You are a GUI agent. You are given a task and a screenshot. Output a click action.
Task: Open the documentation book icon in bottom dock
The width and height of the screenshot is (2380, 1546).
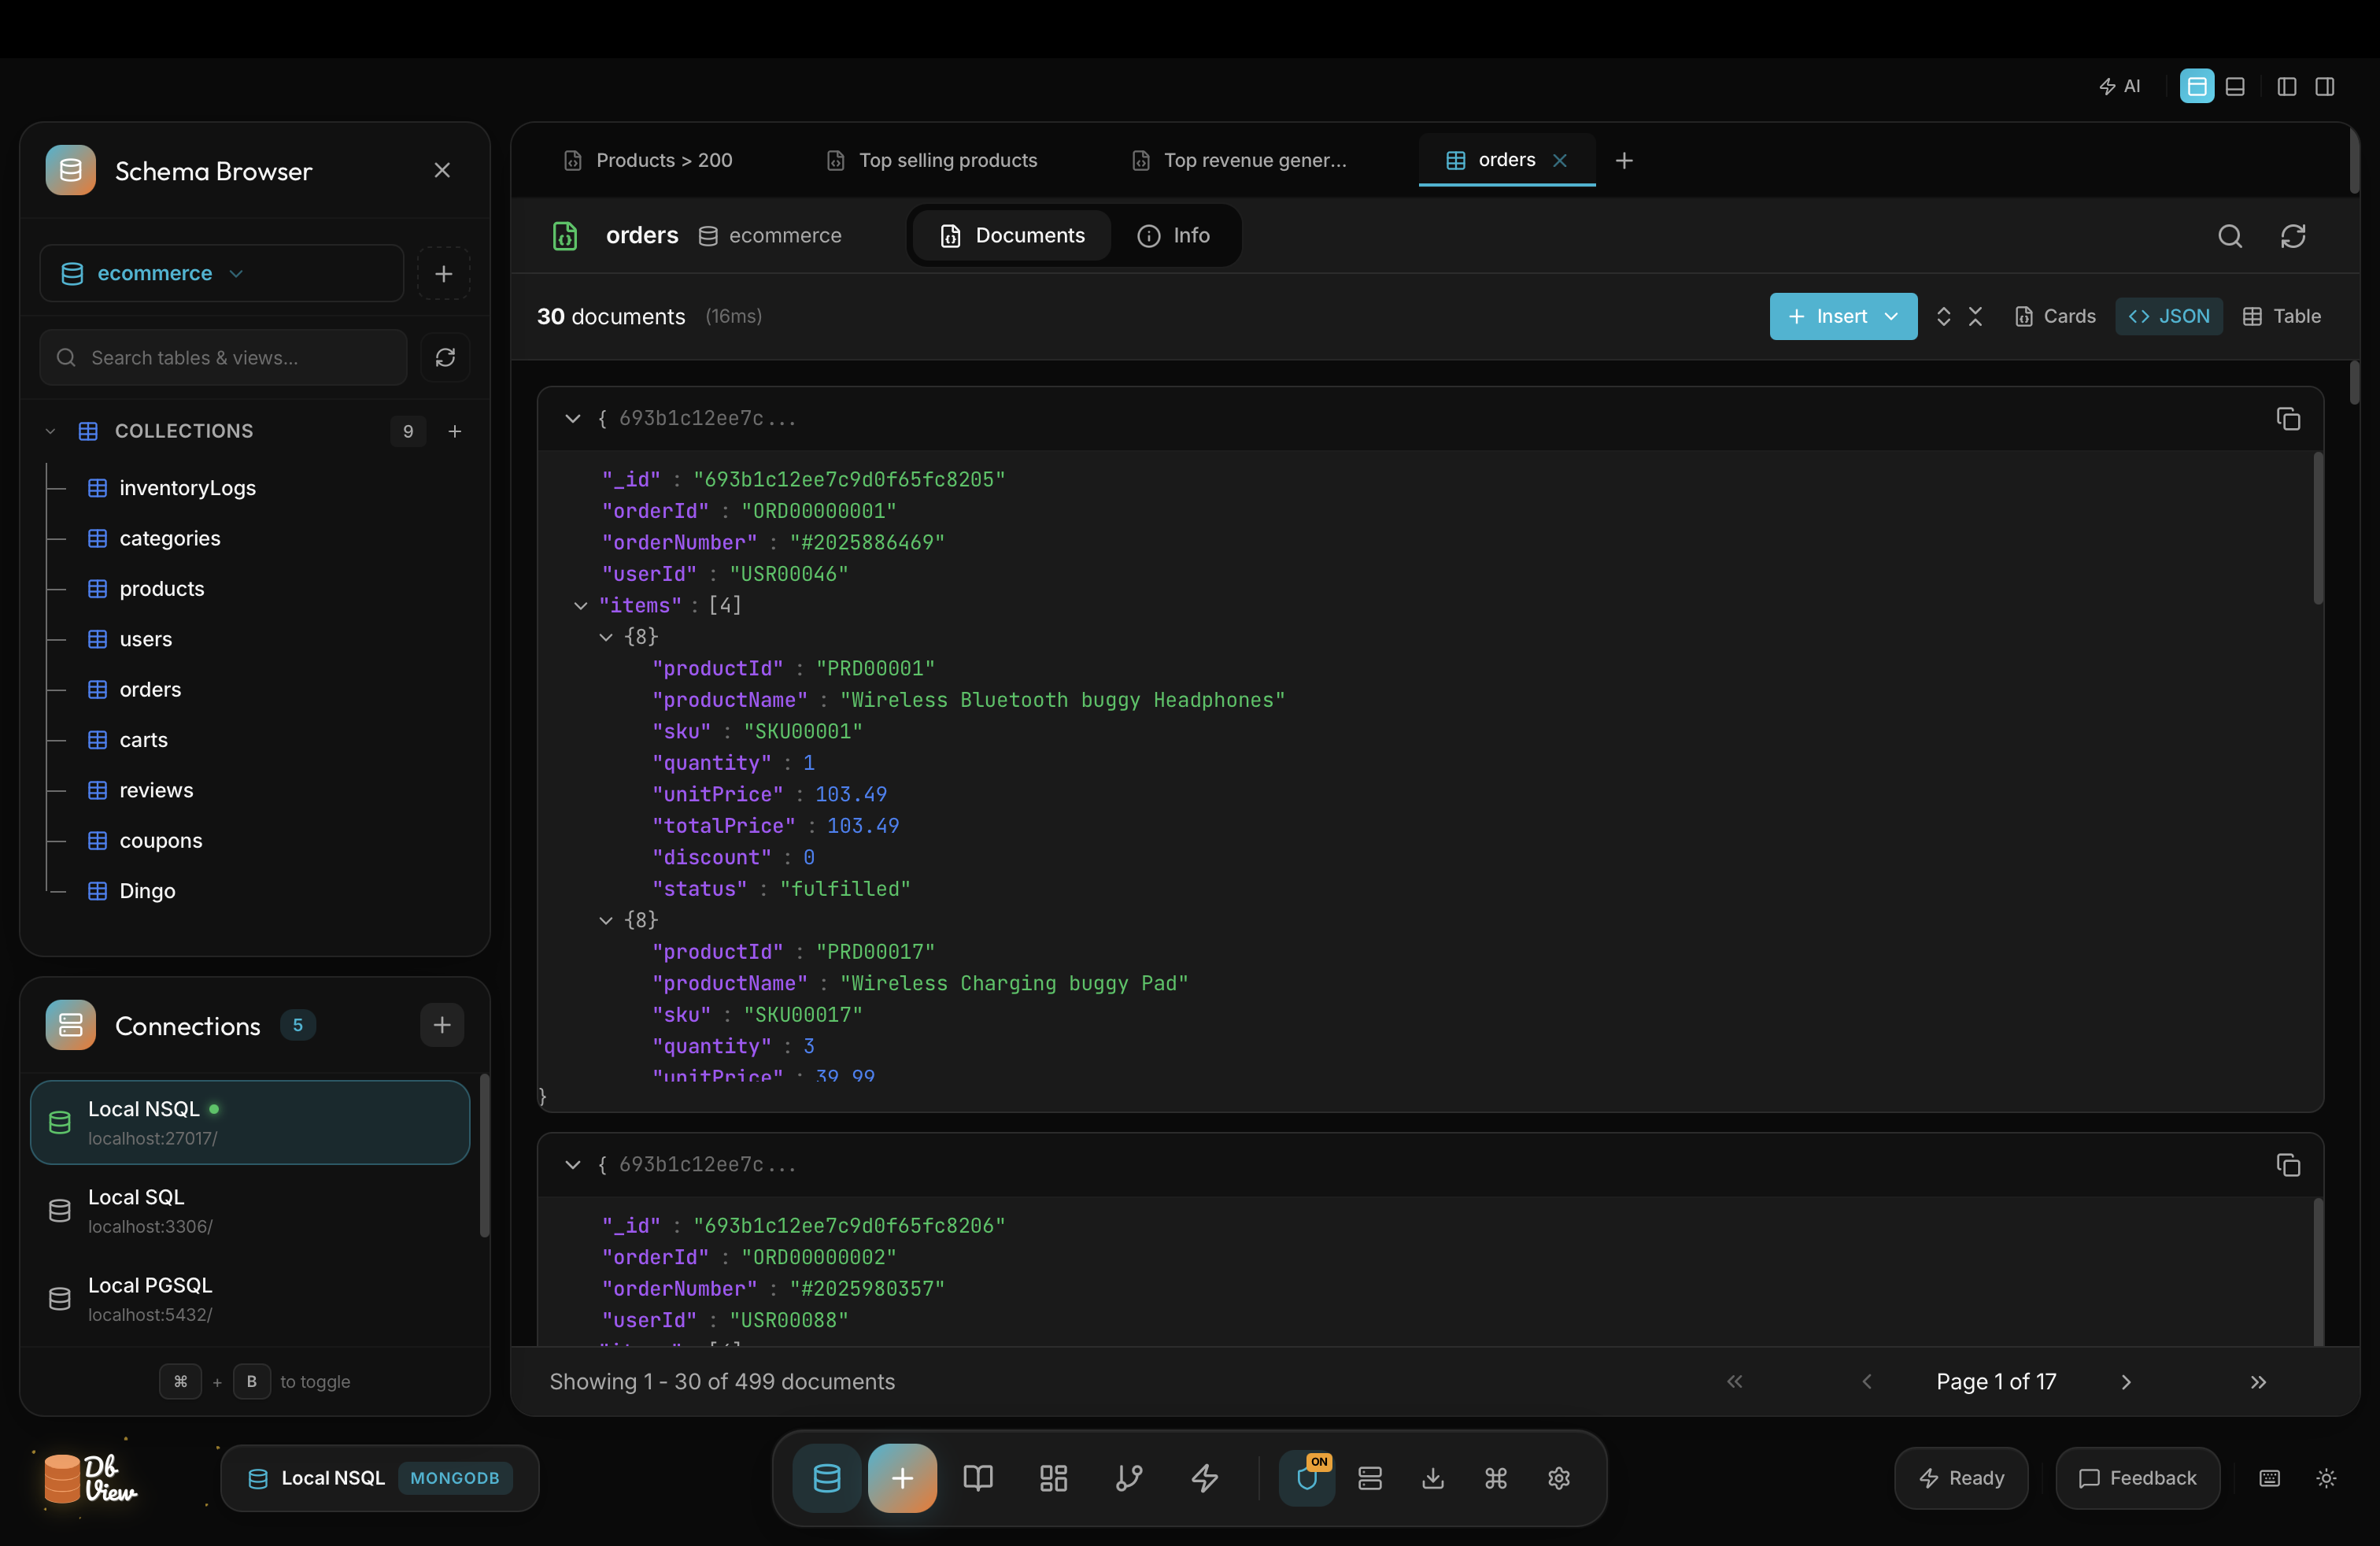pos(977,1478)
